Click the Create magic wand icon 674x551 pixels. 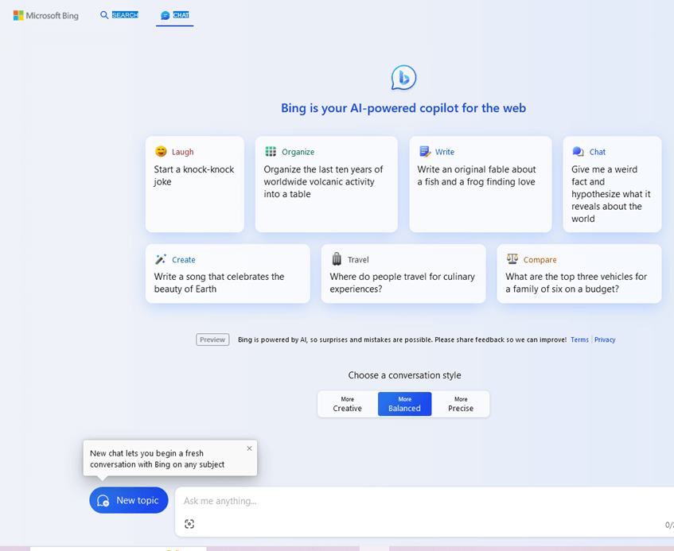tap(161, 259)
